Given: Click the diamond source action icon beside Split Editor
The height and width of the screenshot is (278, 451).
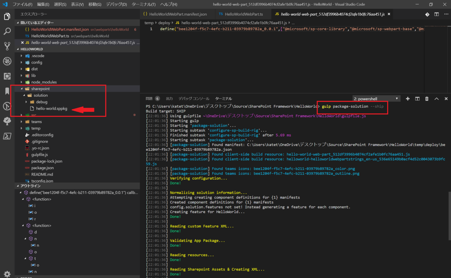Looking at the screenshot, I should [427, 14].
